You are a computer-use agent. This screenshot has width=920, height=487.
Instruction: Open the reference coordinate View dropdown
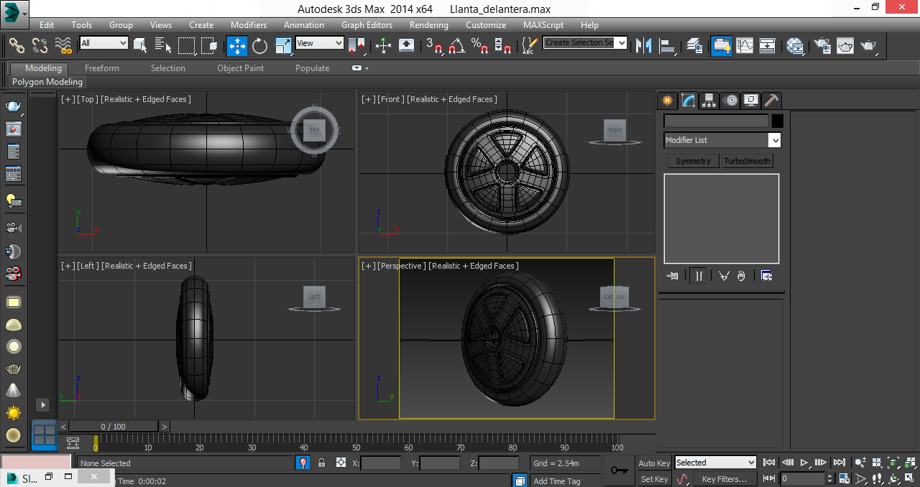tap(320, 43)
